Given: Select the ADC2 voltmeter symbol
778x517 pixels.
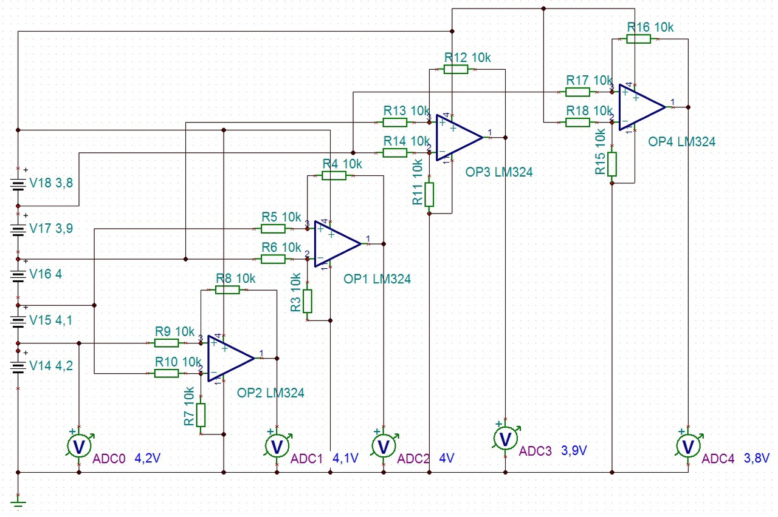Looking at the screenshot, I should click(384, 446).
